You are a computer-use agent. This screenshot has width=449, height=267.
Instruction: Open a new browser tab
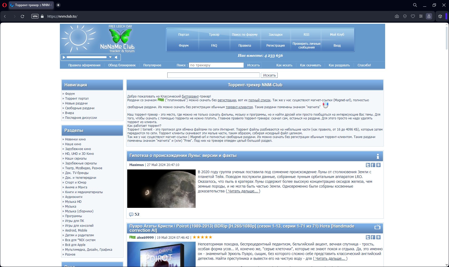coord(58,5)
